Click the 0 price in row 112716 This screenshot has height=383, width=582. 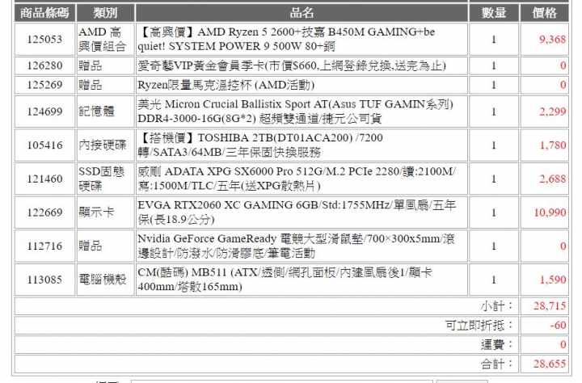pyautogui.click(x=563, y=246)
